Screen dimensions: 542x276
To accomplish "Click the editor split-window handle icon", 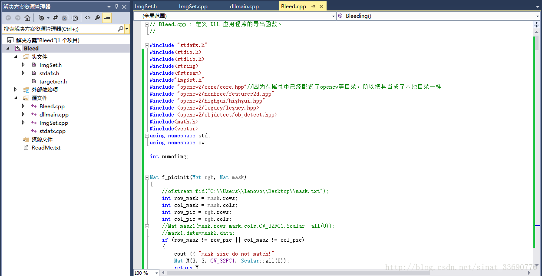I will point(536,25).
